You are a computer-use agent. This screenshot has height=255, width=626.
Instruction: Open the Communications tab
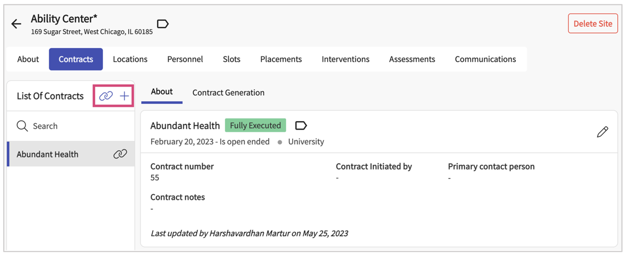(485, 59)
